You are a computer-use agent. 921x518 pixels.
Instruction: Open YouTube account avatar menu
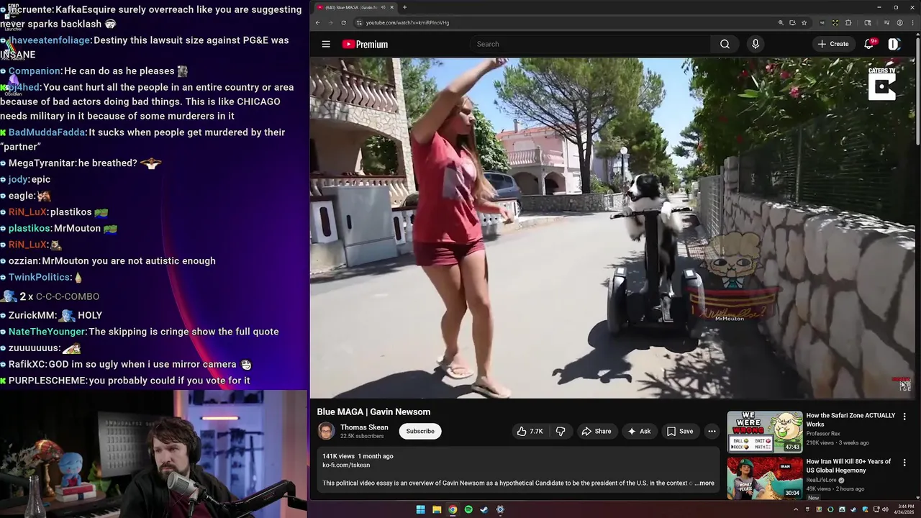(894, 44)
